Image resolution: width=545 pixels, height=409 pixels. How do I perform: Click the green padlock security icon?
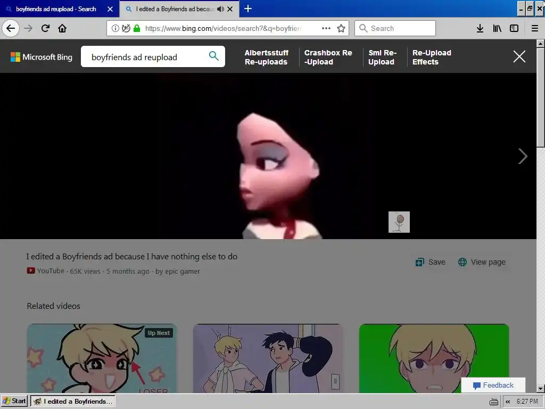point(137,28)
